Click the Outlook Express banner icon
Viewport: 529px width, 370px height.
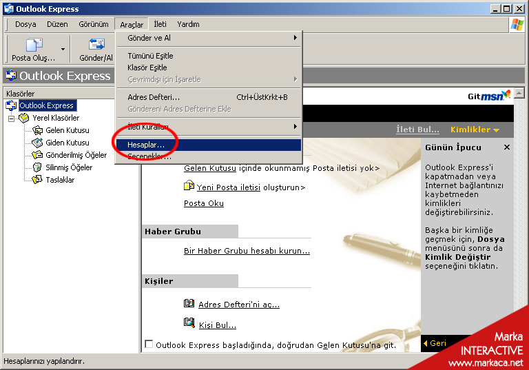(x=11, y=75)
